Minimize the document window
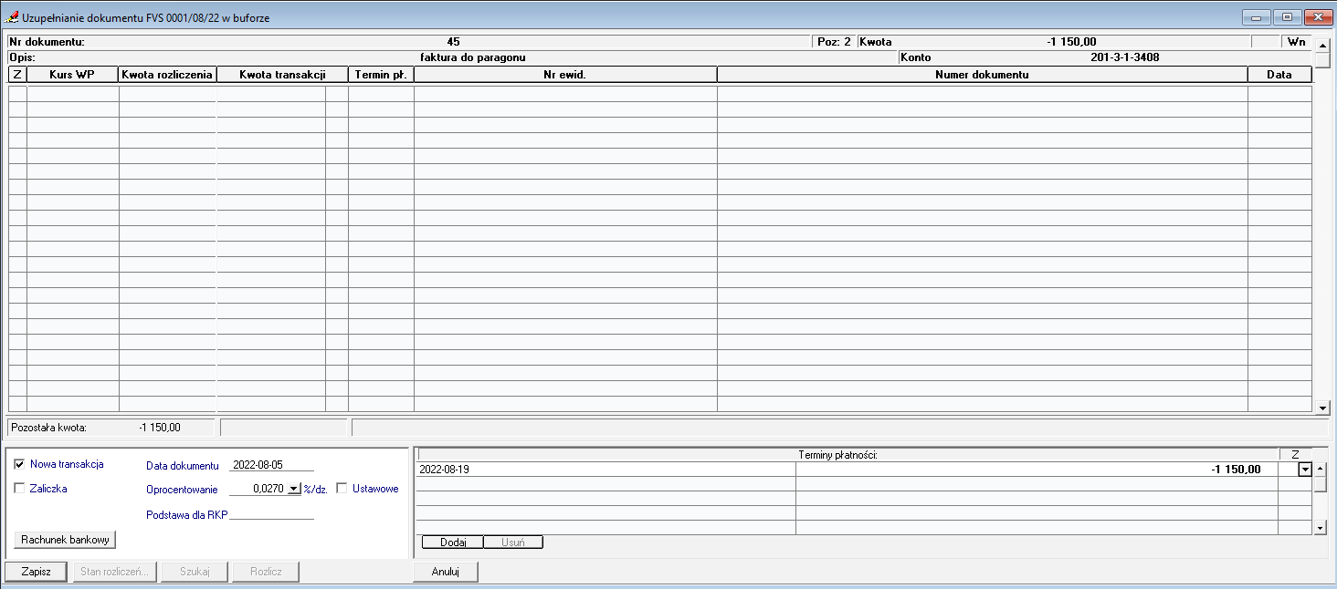 click(1258, 16)
